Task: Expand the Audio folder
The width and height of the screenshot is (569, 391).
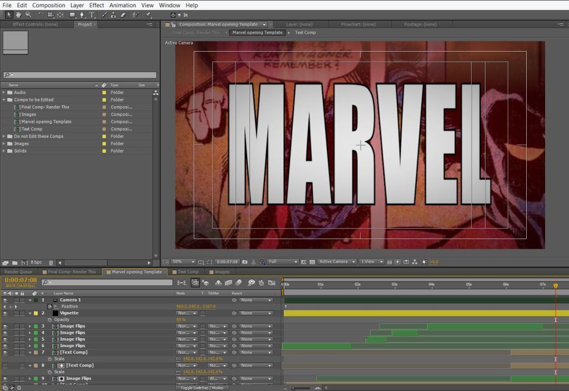Action: tap(4, 93)
